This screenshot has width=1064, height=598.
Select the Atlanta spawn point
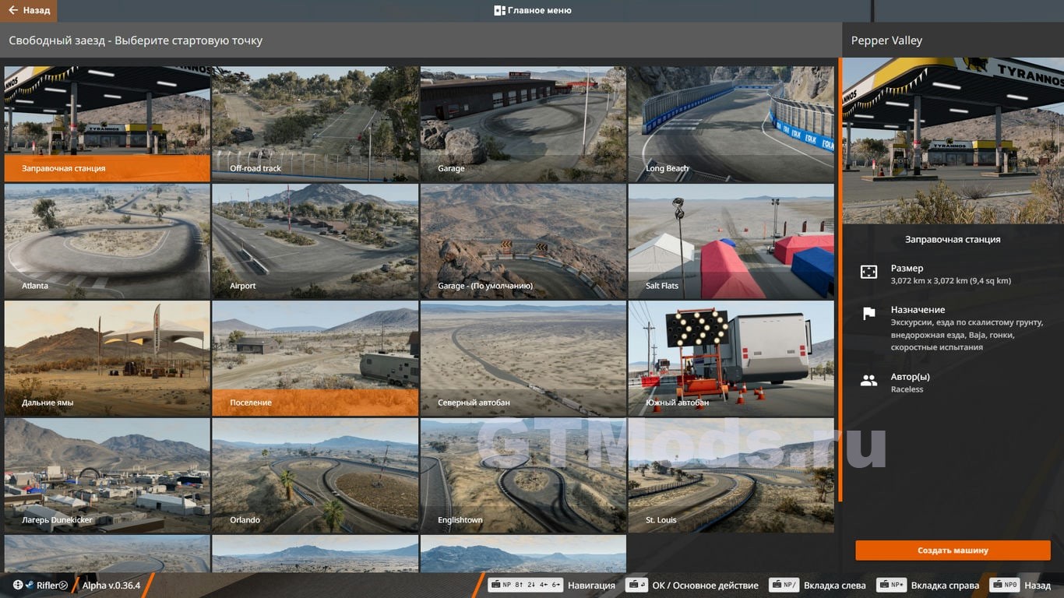107,241
